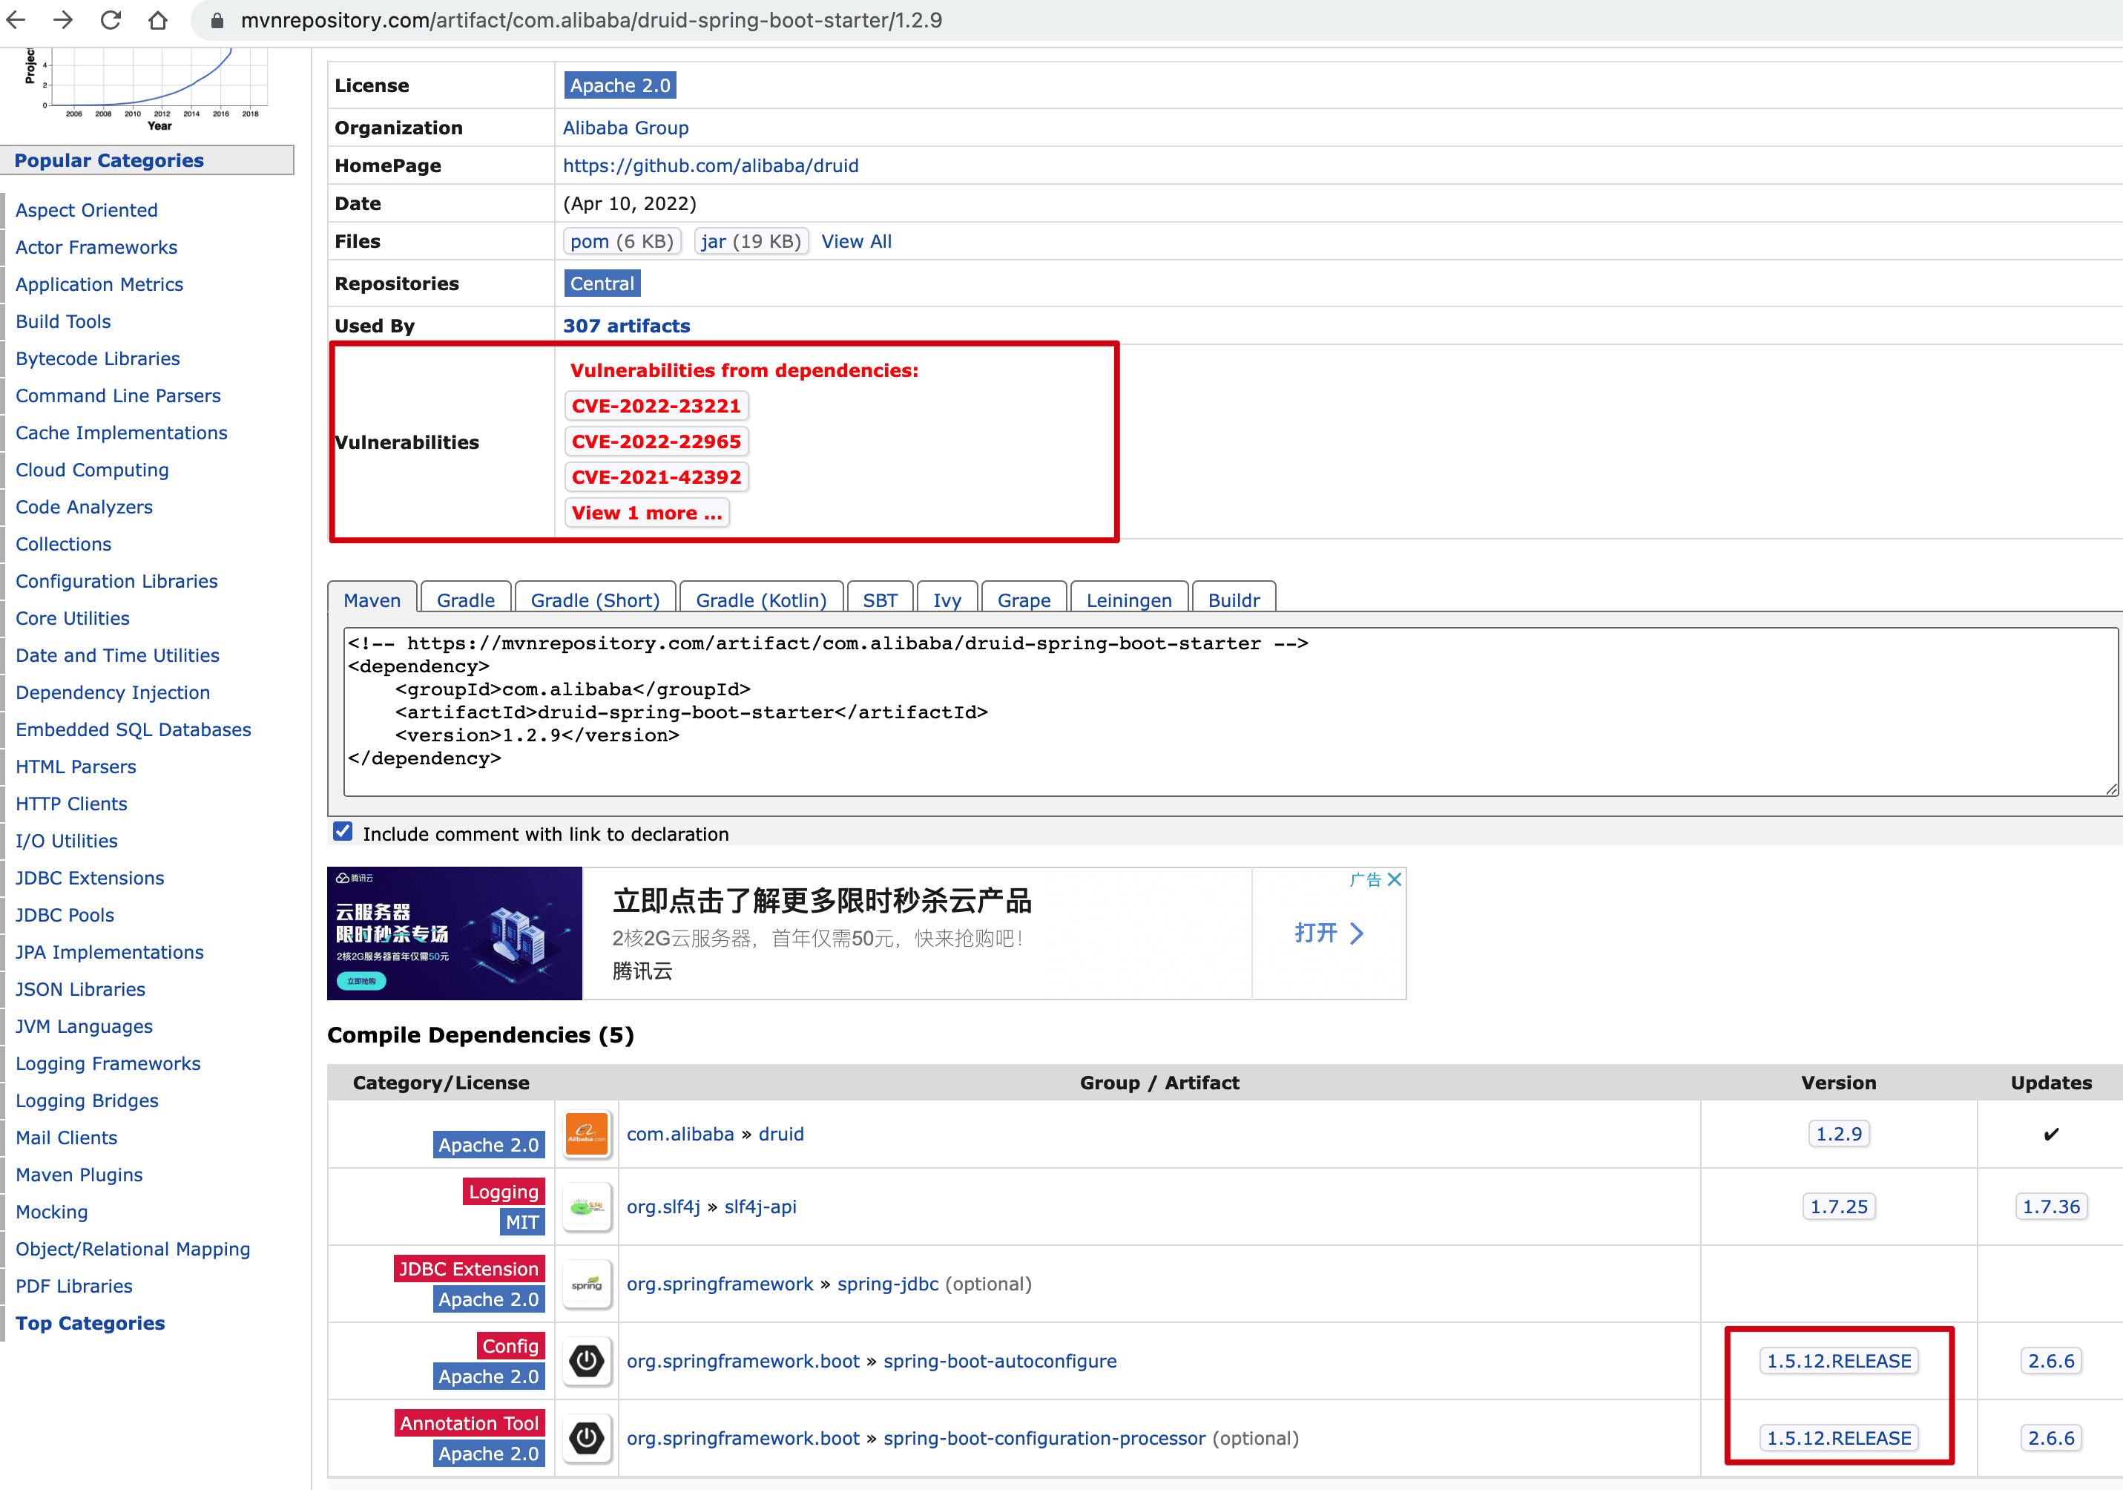The image size is (2123, 1490).
Task: Click the Apache 2.0 license badge at top
Action: click(619, 85)
